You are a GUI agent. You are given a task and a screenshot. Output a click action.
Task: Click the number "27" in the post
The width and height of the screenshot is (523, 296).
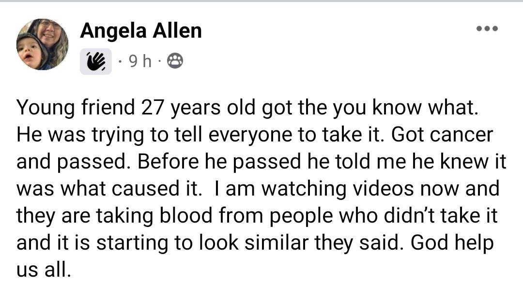153,108
